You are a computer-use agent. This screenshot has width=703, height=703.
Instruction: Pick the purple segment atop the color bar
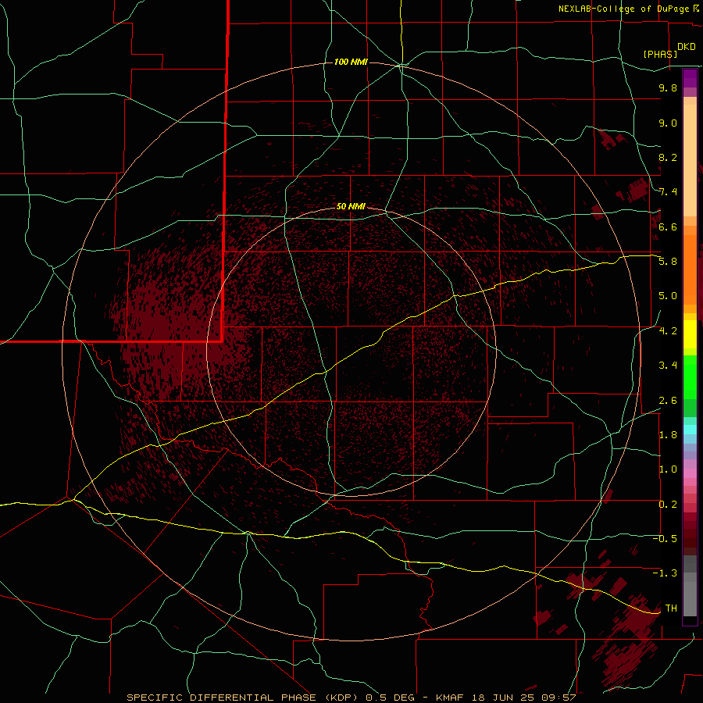690,78
